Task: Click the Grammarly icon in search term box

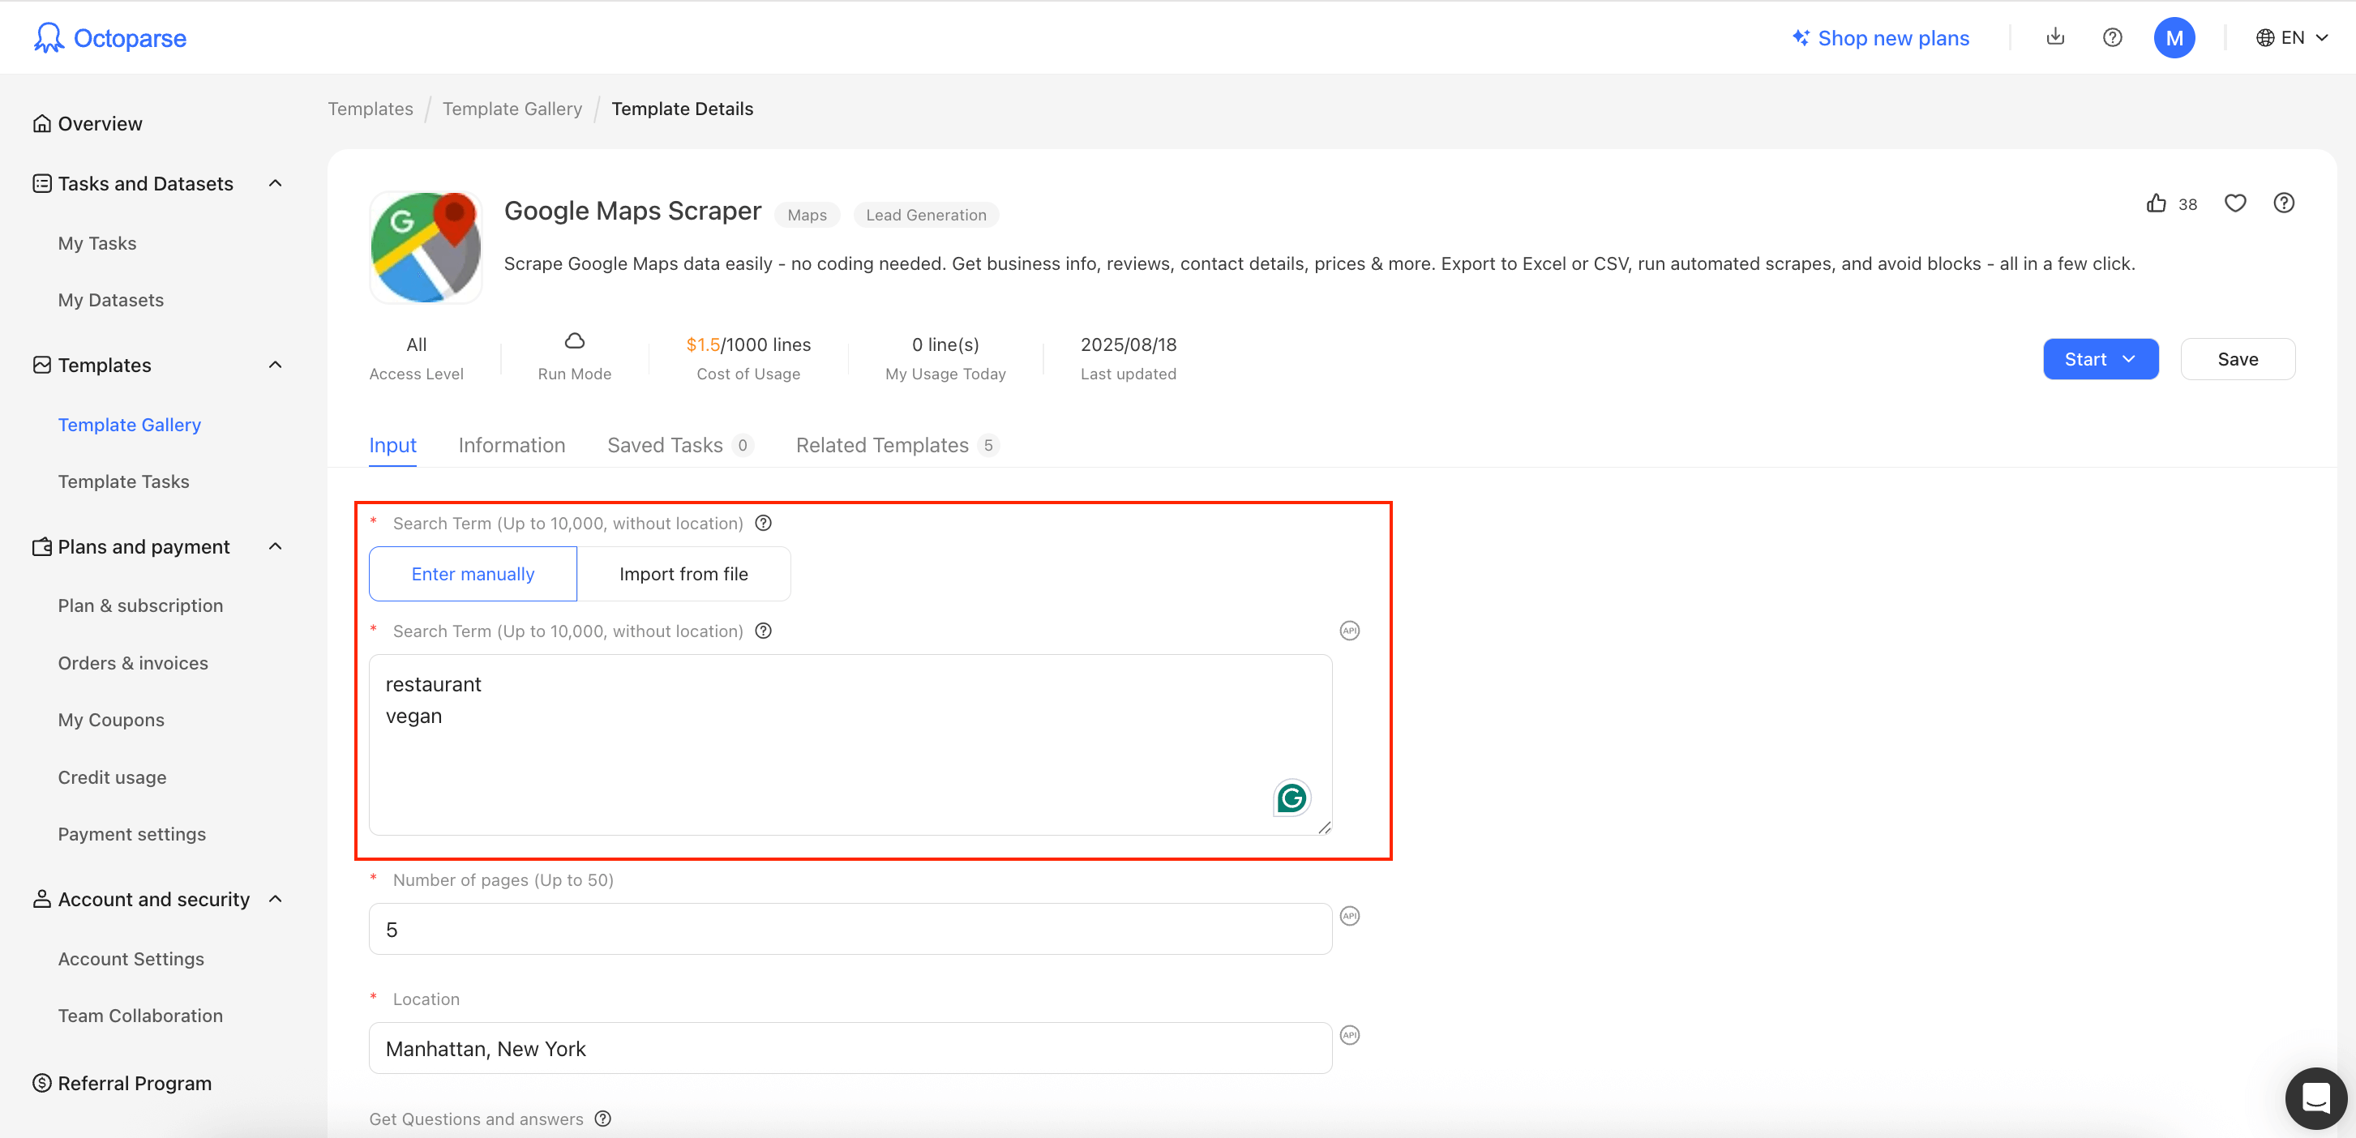Action: point(1291,798)
